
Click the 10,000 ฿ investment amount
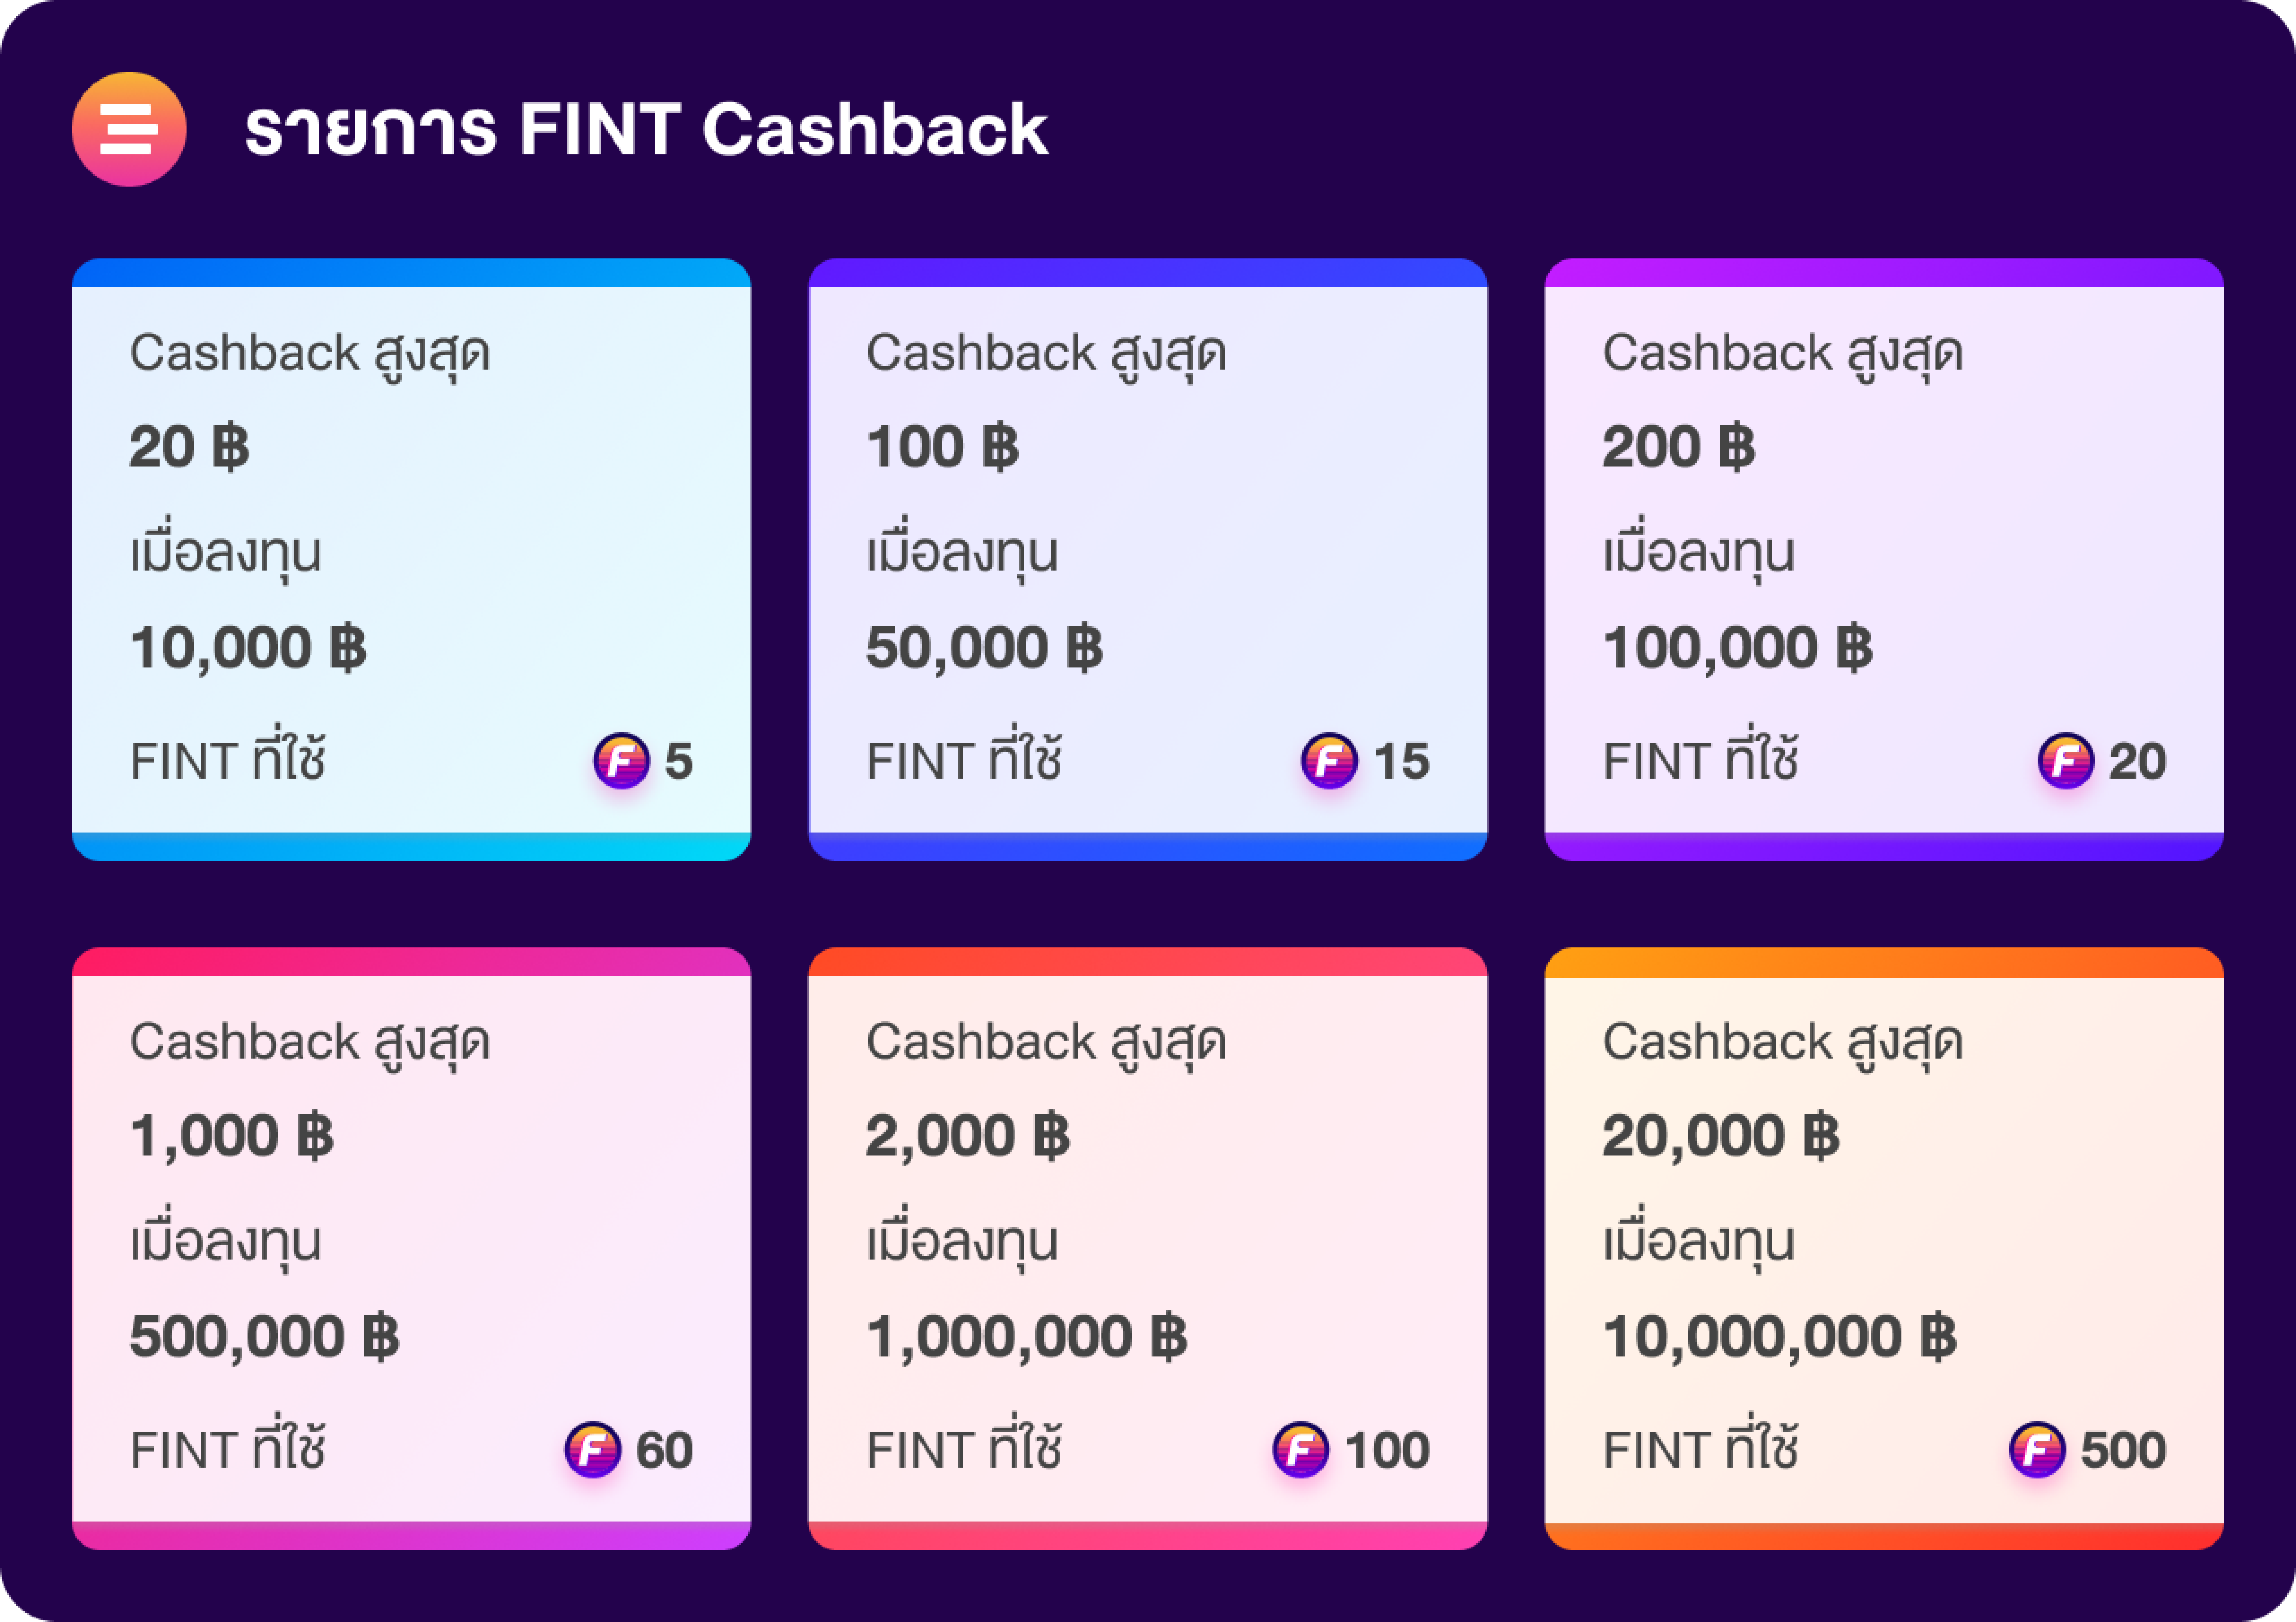tap(248, 648)
